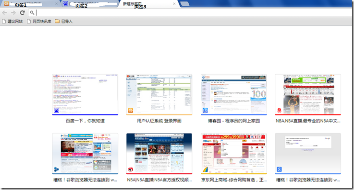The width and height of the screenshot is (354, 190).
Task: Click the folder icon beside 已导入
Action: click(x=57, y=21)
